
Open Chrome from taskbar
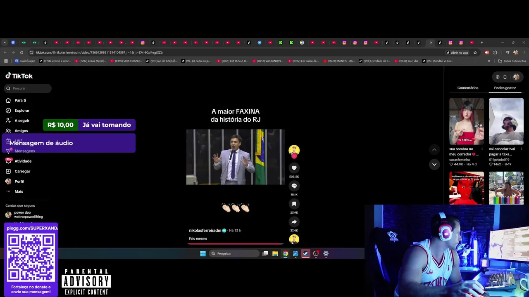pos(285,254)
